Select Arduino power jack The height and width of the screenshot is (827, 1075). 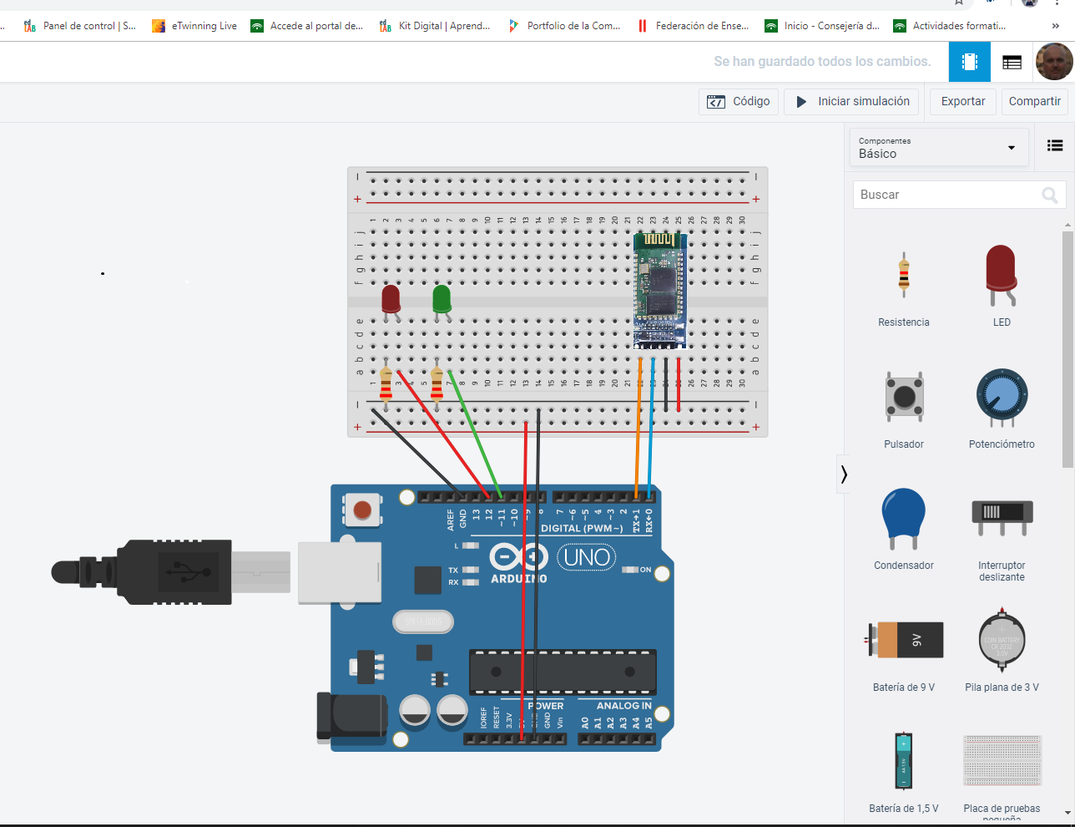(x=352, y=718)
